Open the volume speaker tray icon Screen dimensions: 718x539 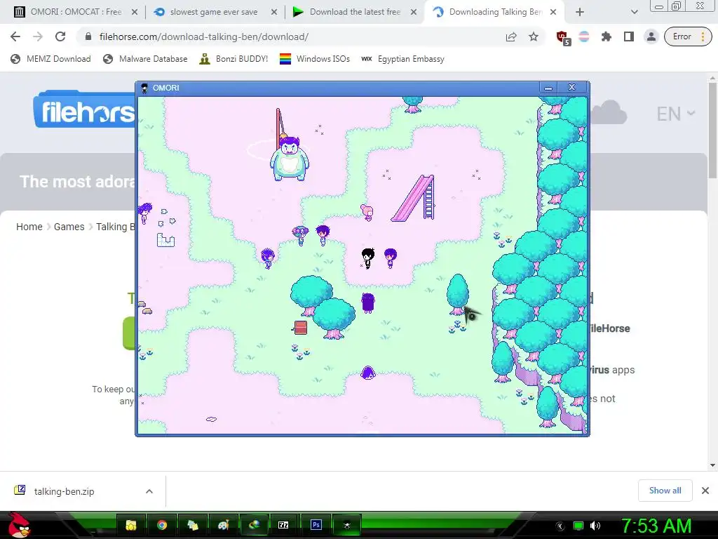[595, 526]
